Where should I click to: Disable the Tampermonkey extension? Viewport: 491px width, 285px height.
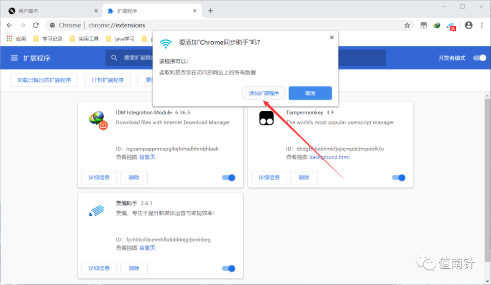tap(399, 178)
